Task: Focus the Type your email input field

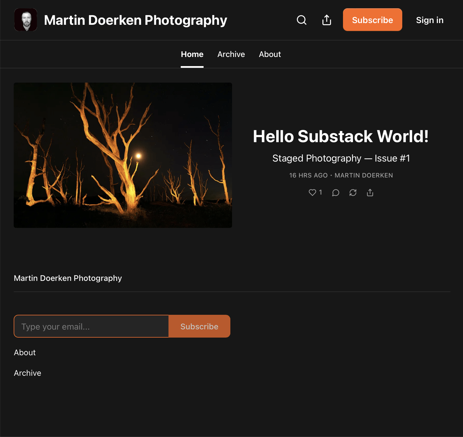Action: coord(91,326)
